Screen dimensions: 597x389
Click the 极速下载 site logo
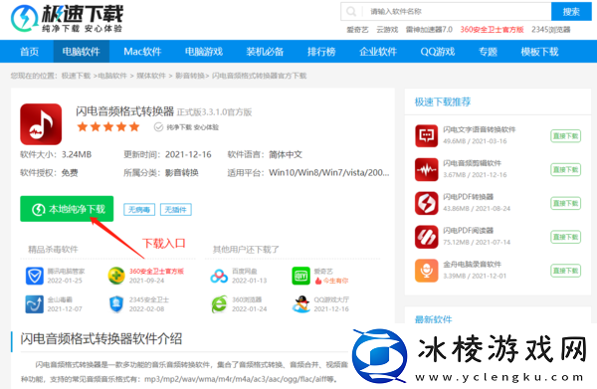(67, 18)
